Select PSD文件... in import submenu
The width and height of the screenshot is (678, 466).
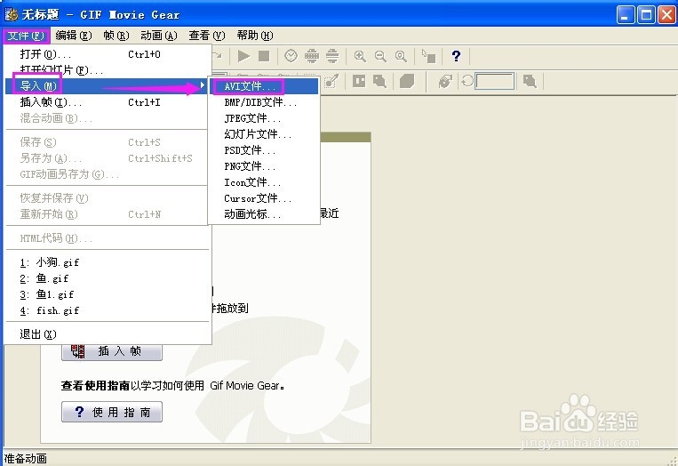[264, 150]
